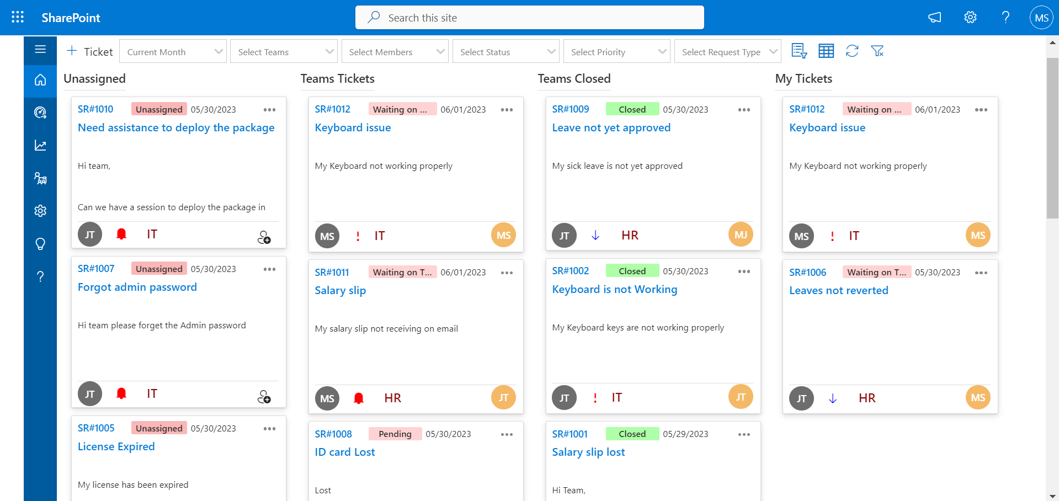Open the help question mark in header
The image size is (1059, 501).
[x=1005, y=18]
